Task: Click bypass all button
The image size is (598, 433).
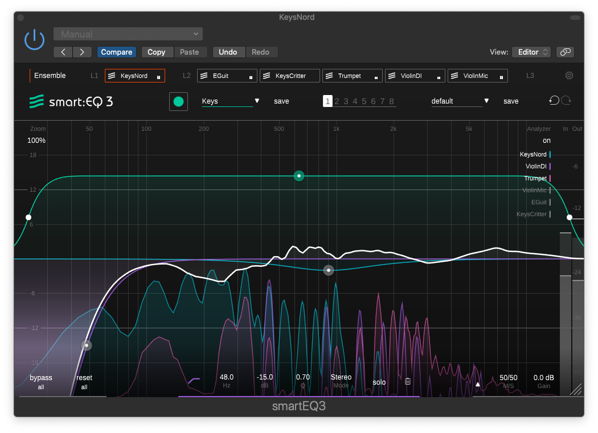Action: 41,382
